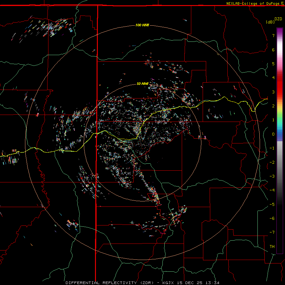285x285 pixels.
Task: Click the purple top of the color bar
Action: pos(280,31)
